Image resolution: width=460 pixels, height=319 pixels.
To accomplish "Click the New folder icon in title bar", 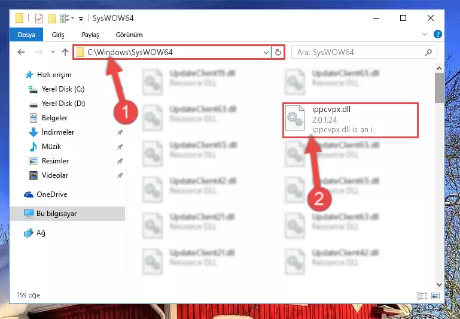I will click(52, 19).
